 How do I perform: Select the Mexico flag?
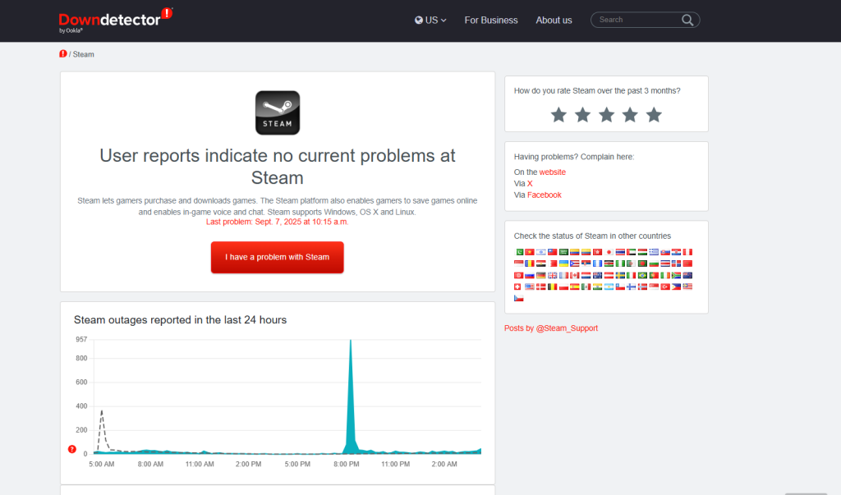coord(586,286)
